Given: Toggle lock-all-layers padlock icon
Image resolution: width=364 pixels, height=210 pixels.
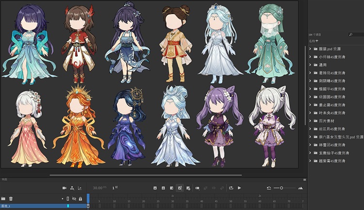Looking at the screenshot, I should pos(80,198).
